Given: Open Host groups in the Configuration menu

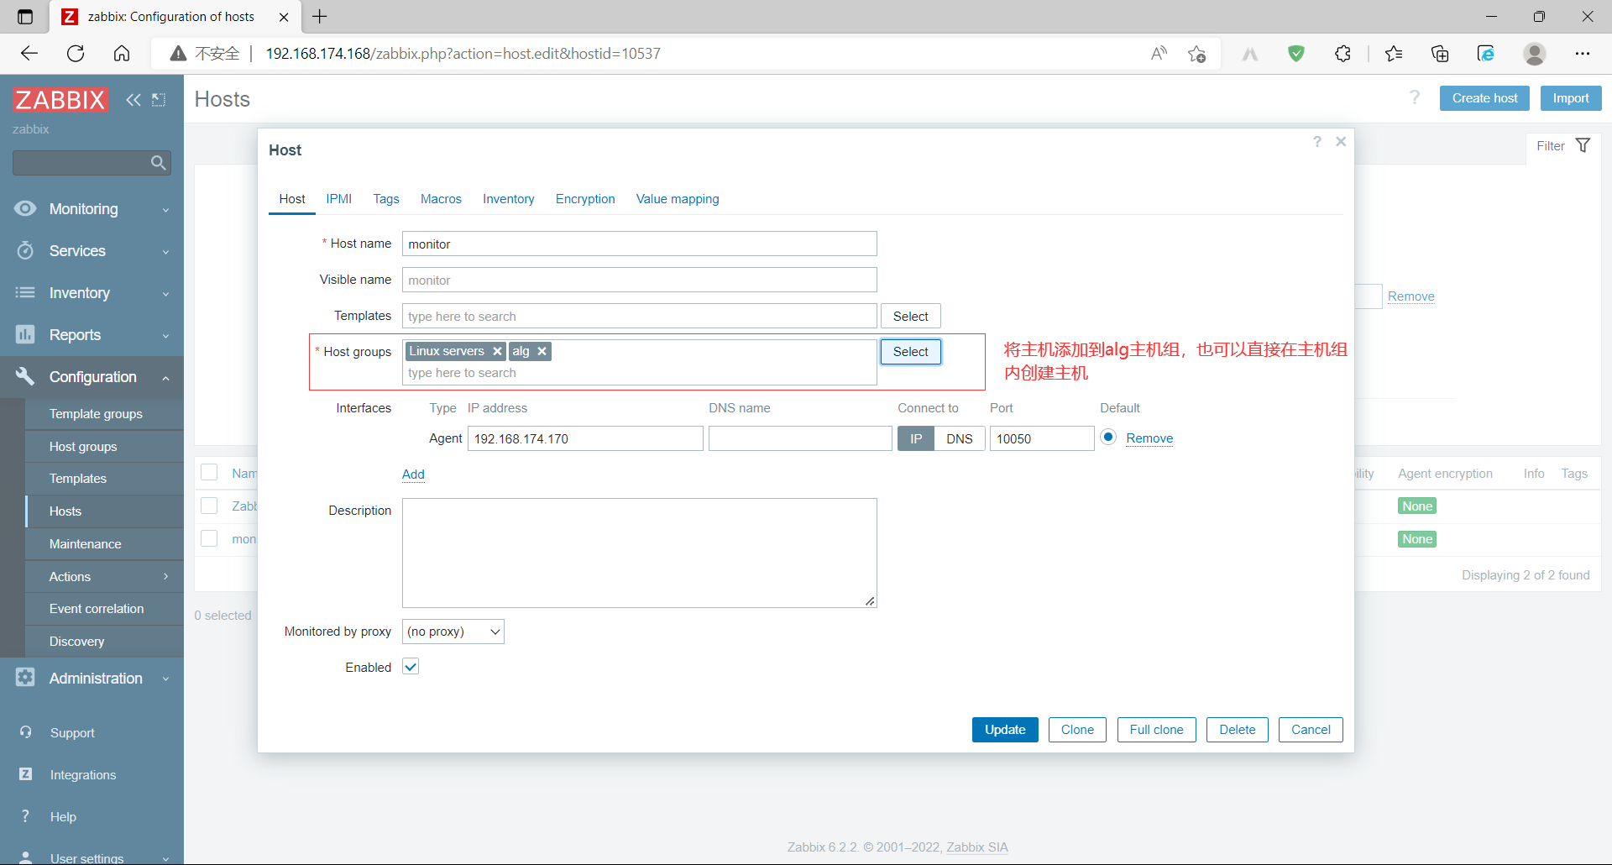Looking at the screenshot, I should [x=83, y=446].
